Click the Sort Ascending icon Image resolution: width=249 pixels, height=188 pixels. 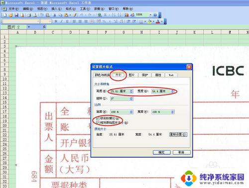[x=114, y=15]
